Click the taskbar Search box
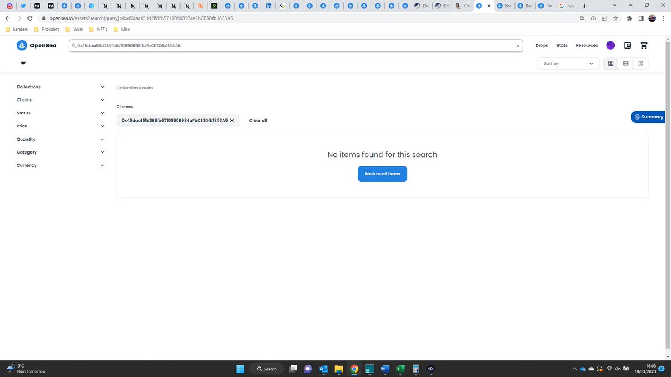This screenshot has height=377, width=671. (x=266, y=369)
